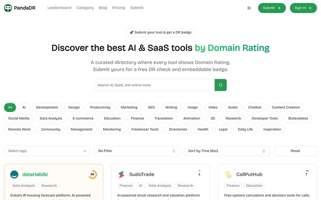Open the Pricing nav menu item
This screenshot has width=321, height=200.
pyautogui.click(x=118, y=8)
